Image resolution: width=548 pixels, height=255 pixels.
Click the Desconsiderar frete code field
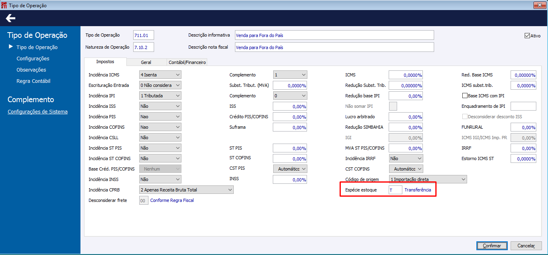tap(144, 200)
